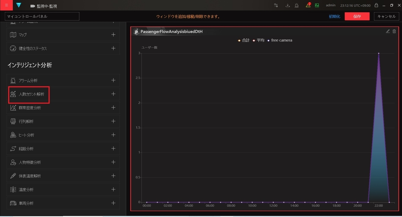Add the ヒート分析 widget with plus
402x217 pixels.
113,135
